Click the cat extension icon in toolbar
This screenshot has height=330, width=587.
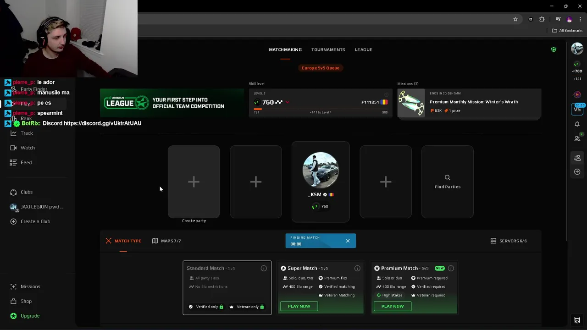(x=531, y=19)
